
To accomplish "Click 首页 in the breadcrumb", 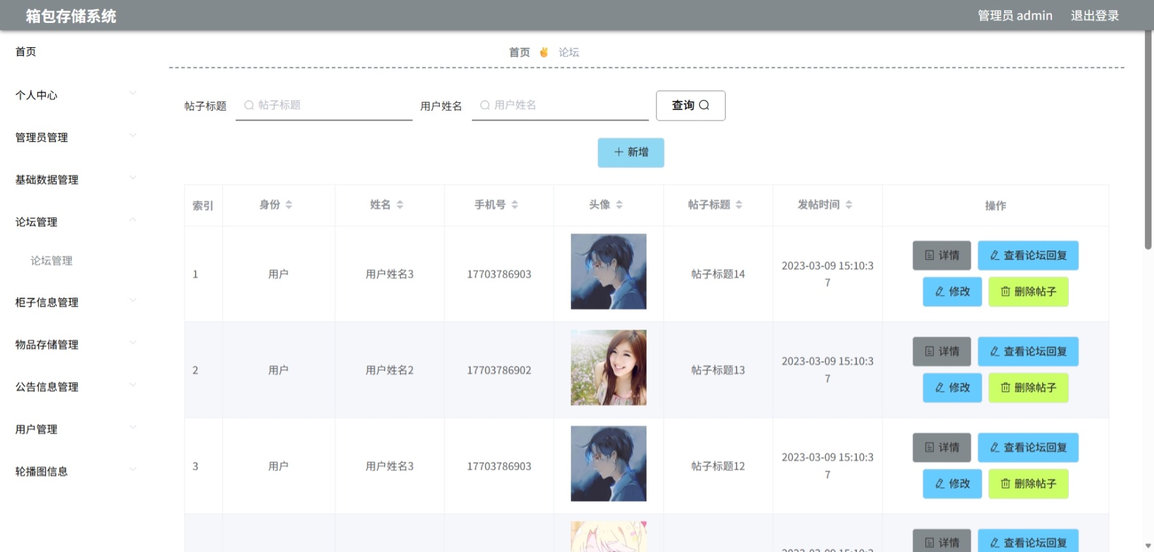I will coord(520,52).
